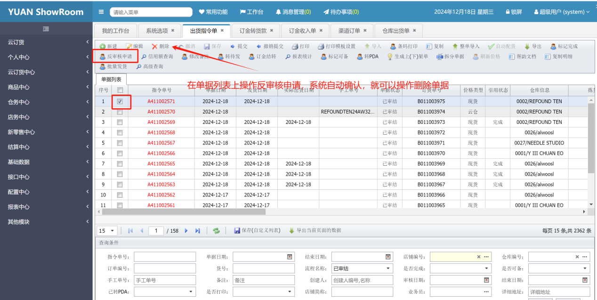The image size is (597, 300).
Task: Check the checkbox for row A411002565
Action: click(x=120, y=163)
